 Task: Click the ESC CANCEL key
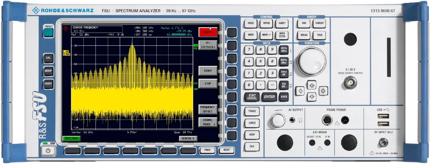(252, 97)
